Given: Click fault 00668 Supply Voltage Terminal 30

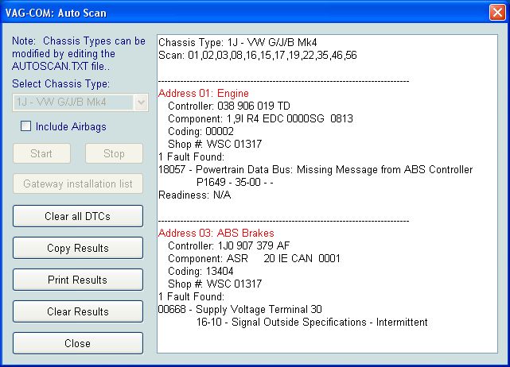Looking at the screenshot, I should click(x=239, y=309).
